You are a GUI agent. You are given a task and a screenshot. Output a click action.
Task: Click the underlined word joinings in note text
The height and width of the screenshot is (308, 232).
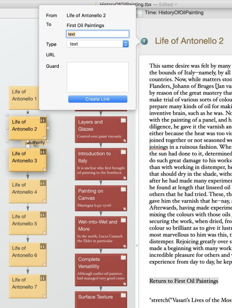[x=159, y=147]
